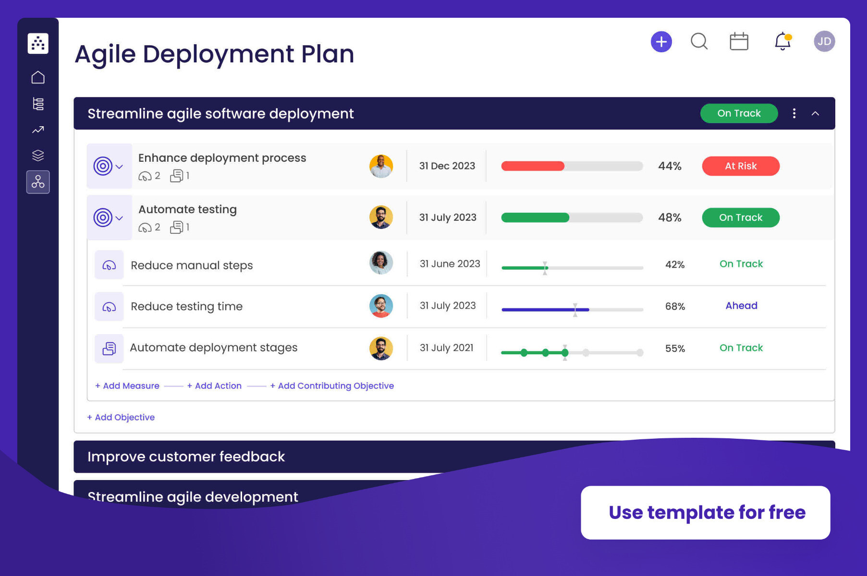Screen dimensions: 867x576
Task: Select the hierarchy view sidebar icon
Action: (38, 104)
